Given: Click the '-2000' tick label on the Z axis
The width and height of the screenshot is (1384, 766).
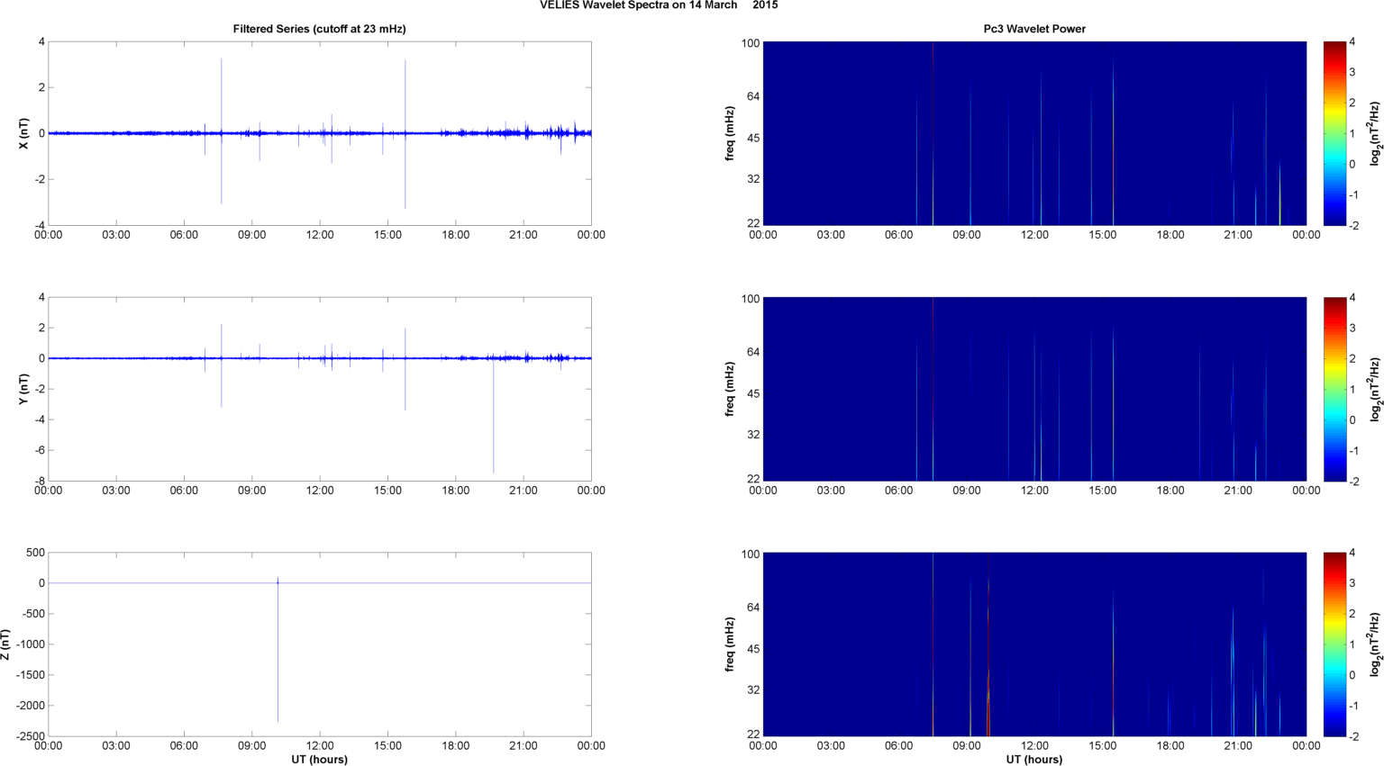Looking at the screenshot, I should tap(29, 706).
